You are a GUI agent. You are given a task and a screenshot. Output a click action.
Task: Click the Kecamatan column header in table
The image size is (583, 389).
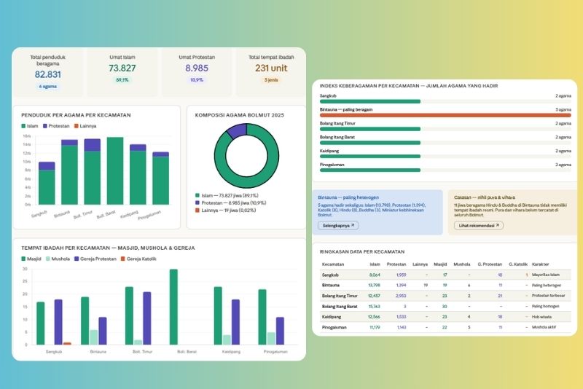pos(333,264)
